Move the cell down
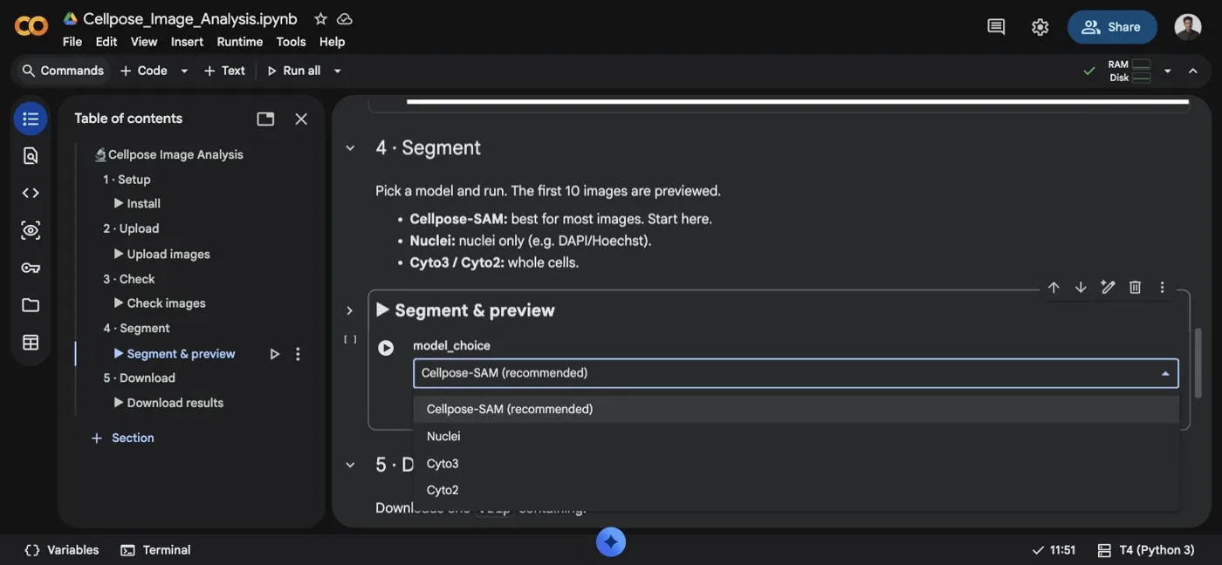Viewport: 1222px width, 565px height. point(1081,288)
